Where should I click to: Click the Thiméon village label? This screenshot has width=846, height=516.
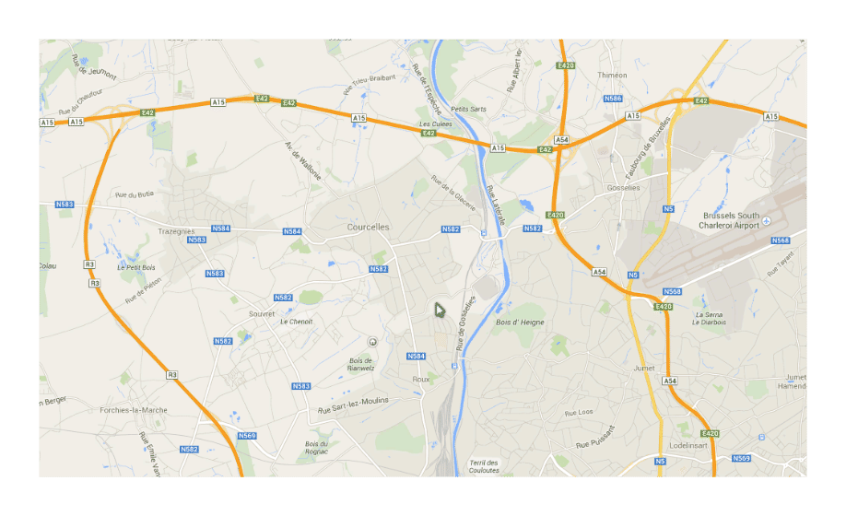[612, 76]
